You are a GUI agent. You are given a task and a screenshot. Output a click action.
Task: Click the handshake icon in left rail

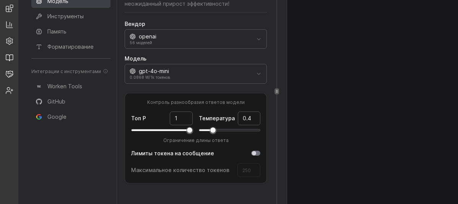pos(10,74)
